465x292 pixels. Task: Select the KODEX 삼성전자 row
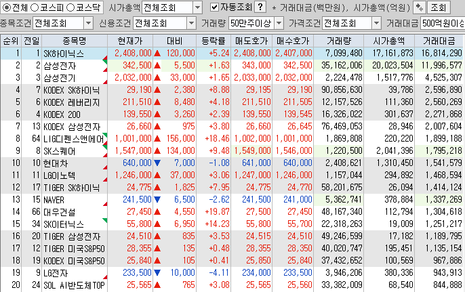coord(232,127)
